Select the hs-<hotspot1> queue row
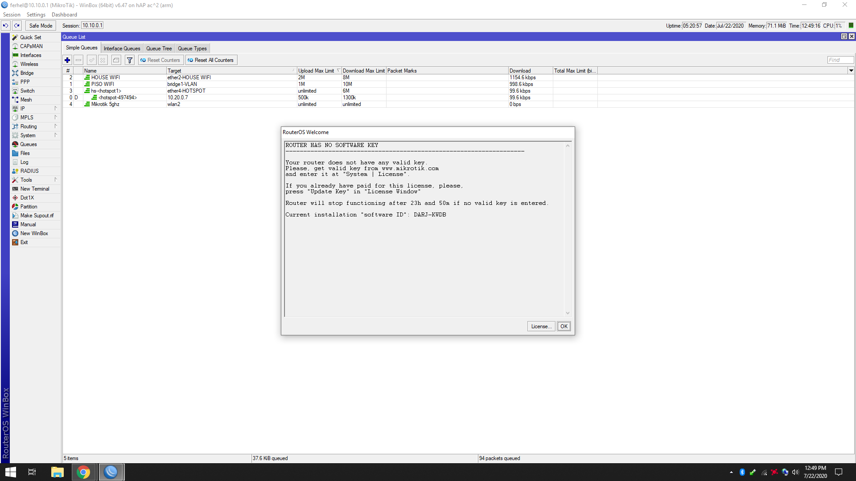This screenshot has width=856, height=481. 458,91
